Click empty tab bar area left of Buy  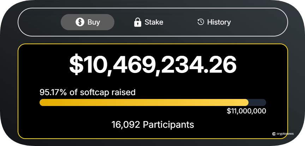[x=39, y=22]
